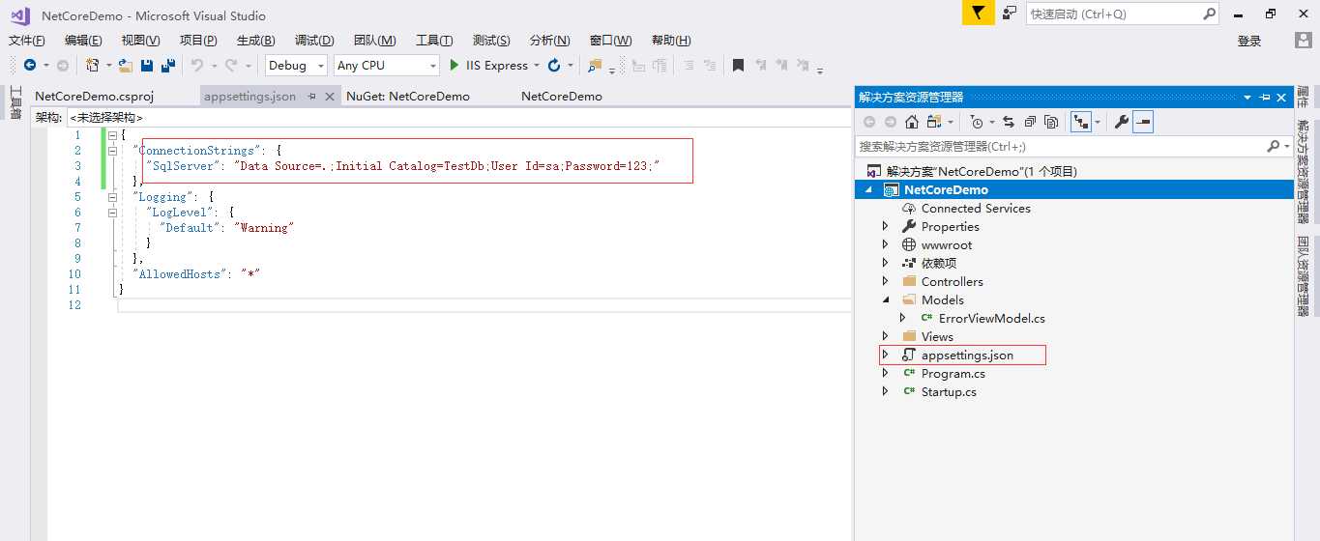Open the 工具箱 side tab
This screenshot has width=1320, height=541.
click(x=15, y=102)
